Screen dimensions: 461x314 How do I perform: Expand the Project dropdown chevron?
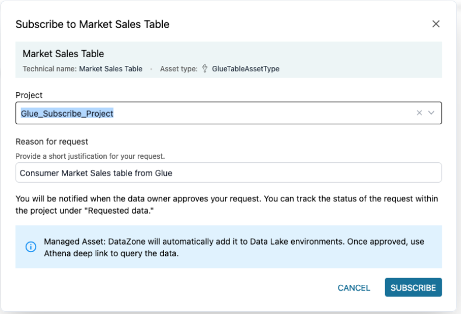(x=432, y=113)
